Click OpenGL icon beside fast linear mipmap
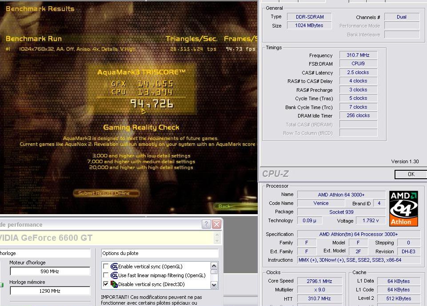This screenshot has height=306, width=427. pos(114,275)
